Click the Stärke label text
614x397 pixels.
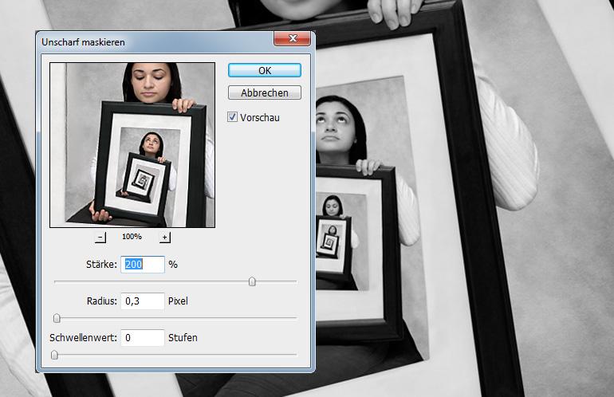(x=102, y=264)
